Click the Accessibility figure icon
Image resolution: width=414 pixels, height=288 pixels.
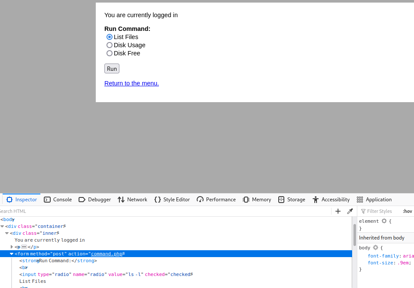[316, 200]
